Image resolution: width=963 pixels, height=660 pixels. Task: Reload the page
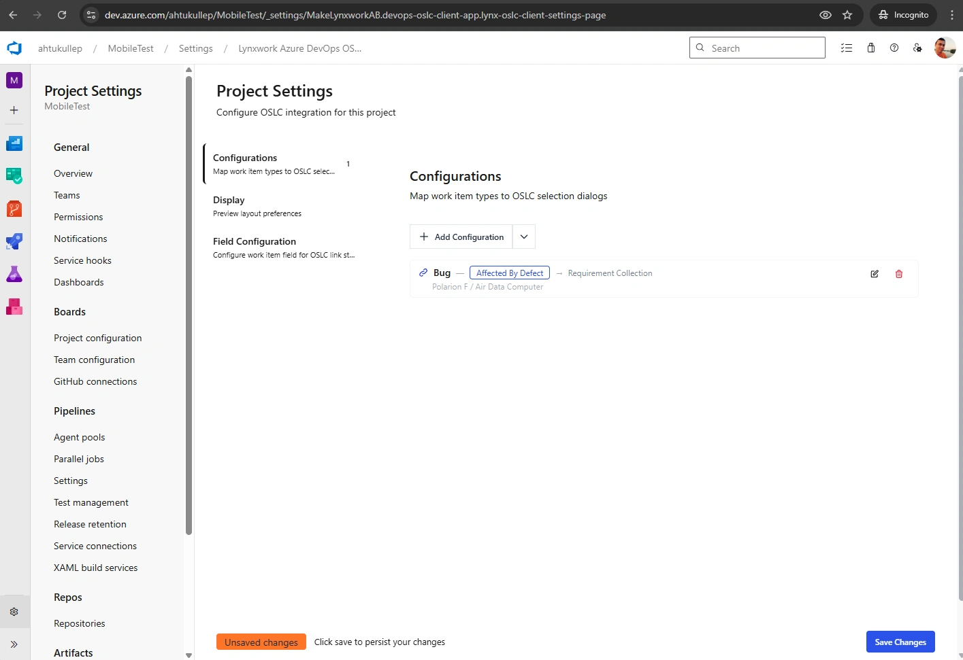coord(62,15)
